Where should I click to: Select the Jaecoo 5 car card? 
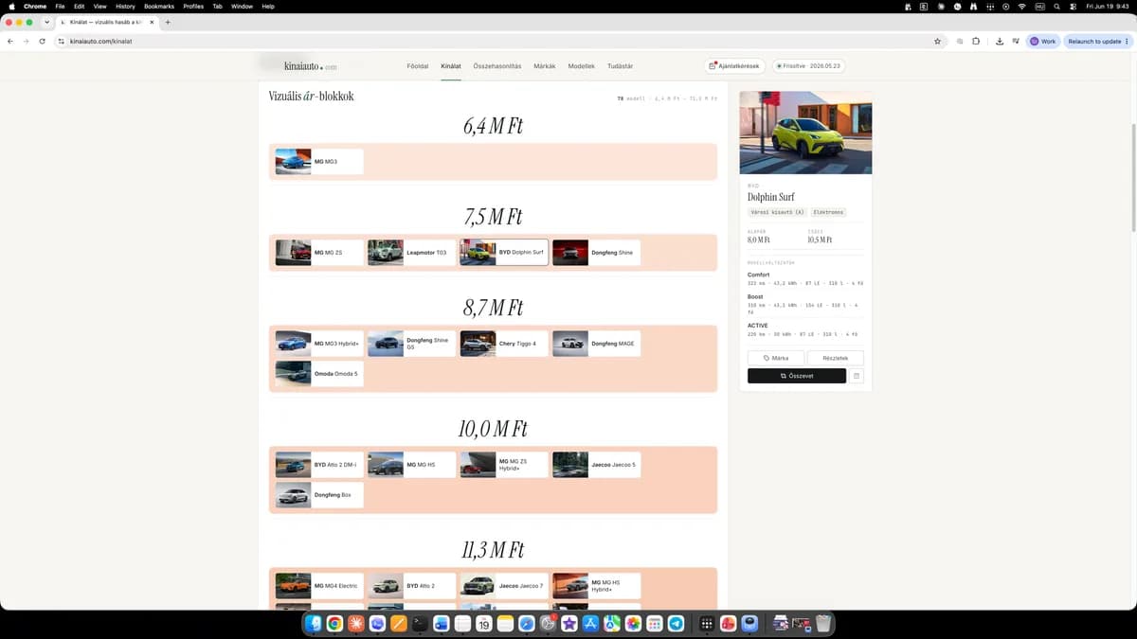(x=596, y=465)
